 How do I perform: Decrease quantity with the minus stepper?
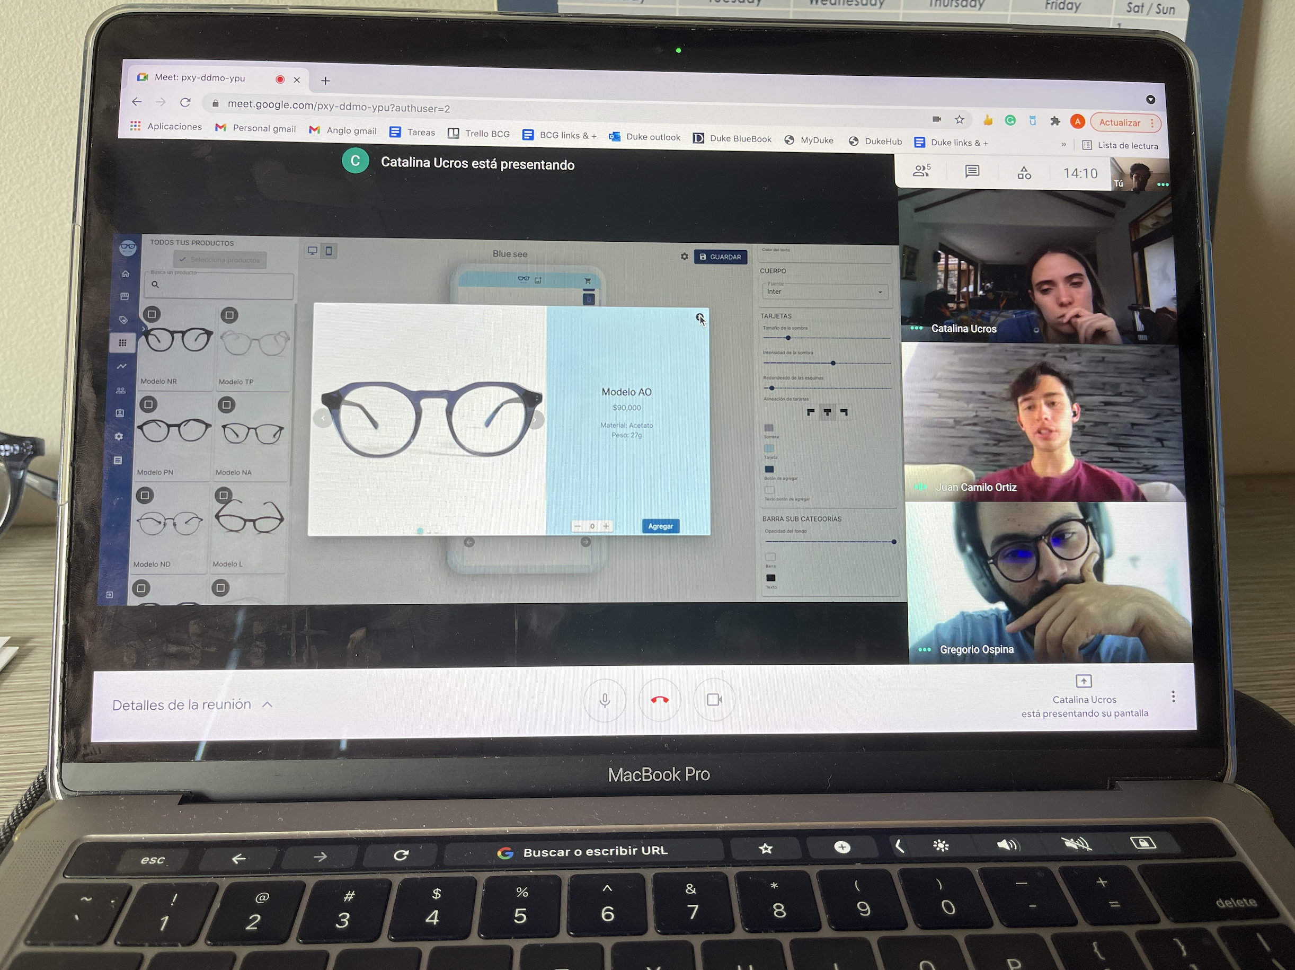click(x=578, y=526)
